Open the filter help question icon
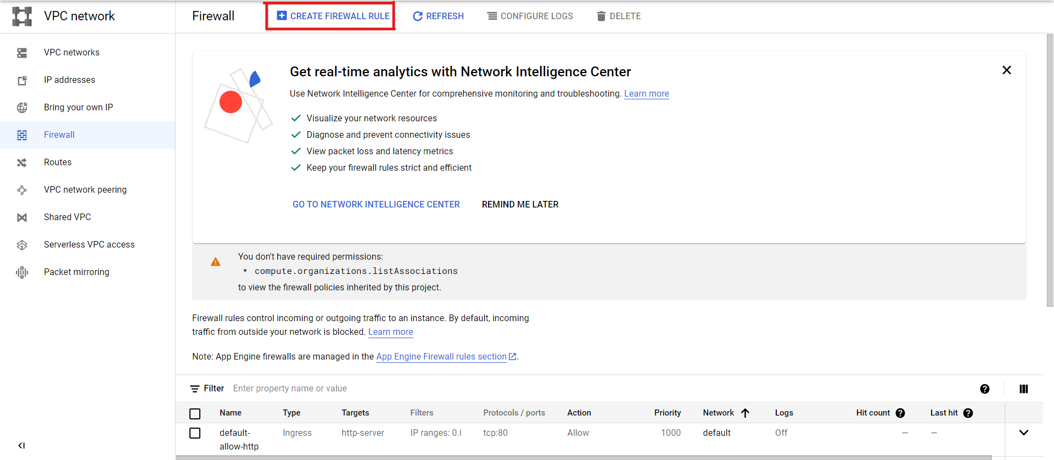1054x460 pixels. (985, 389)
